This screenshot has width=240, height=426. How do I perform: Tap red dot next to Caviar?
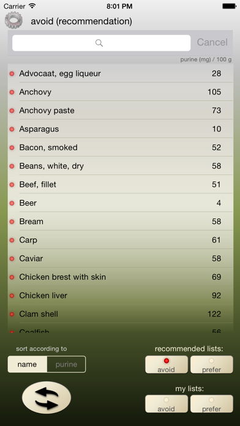12,258
